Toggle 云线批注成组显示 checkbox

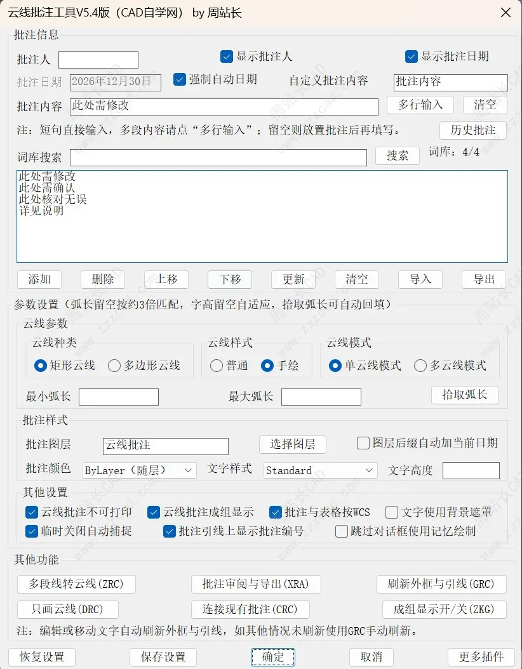pos(153,512)
